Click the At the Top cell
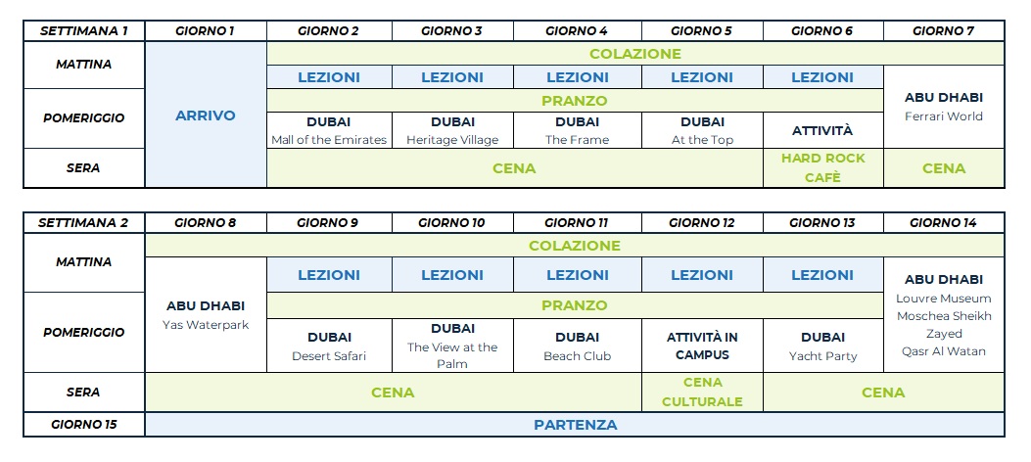Viewport: 1031px width, 462px height. coord(702,130)
